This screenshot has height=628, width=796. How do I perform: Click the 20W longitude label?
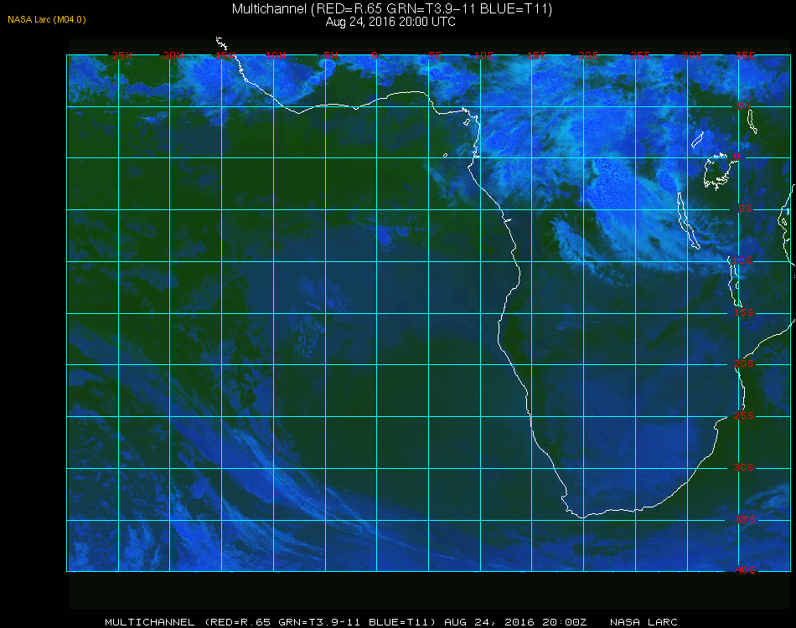(x=173, y=55)
